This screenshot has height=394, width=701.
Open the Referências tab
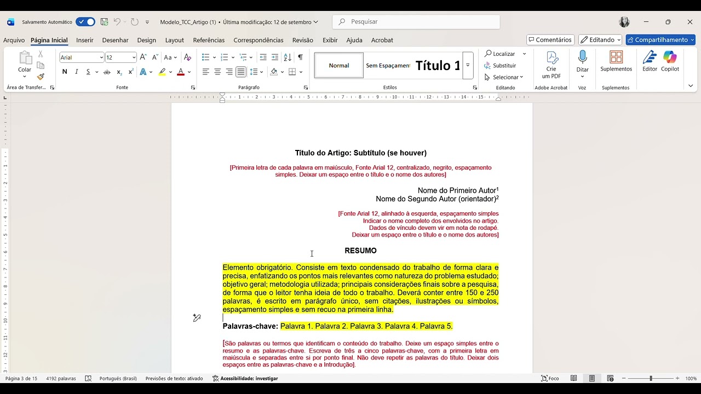pyautogui.click(x=209, y=40)
